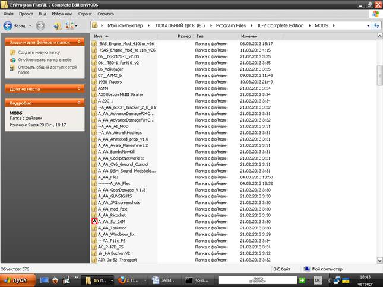The image size is (383, 287).
Task: Click Опубликовать папку в вебе link
Action: tap(45, 60)
